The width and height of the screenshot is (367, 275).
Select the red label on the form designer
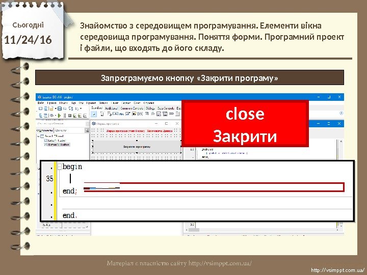(140, 131)
